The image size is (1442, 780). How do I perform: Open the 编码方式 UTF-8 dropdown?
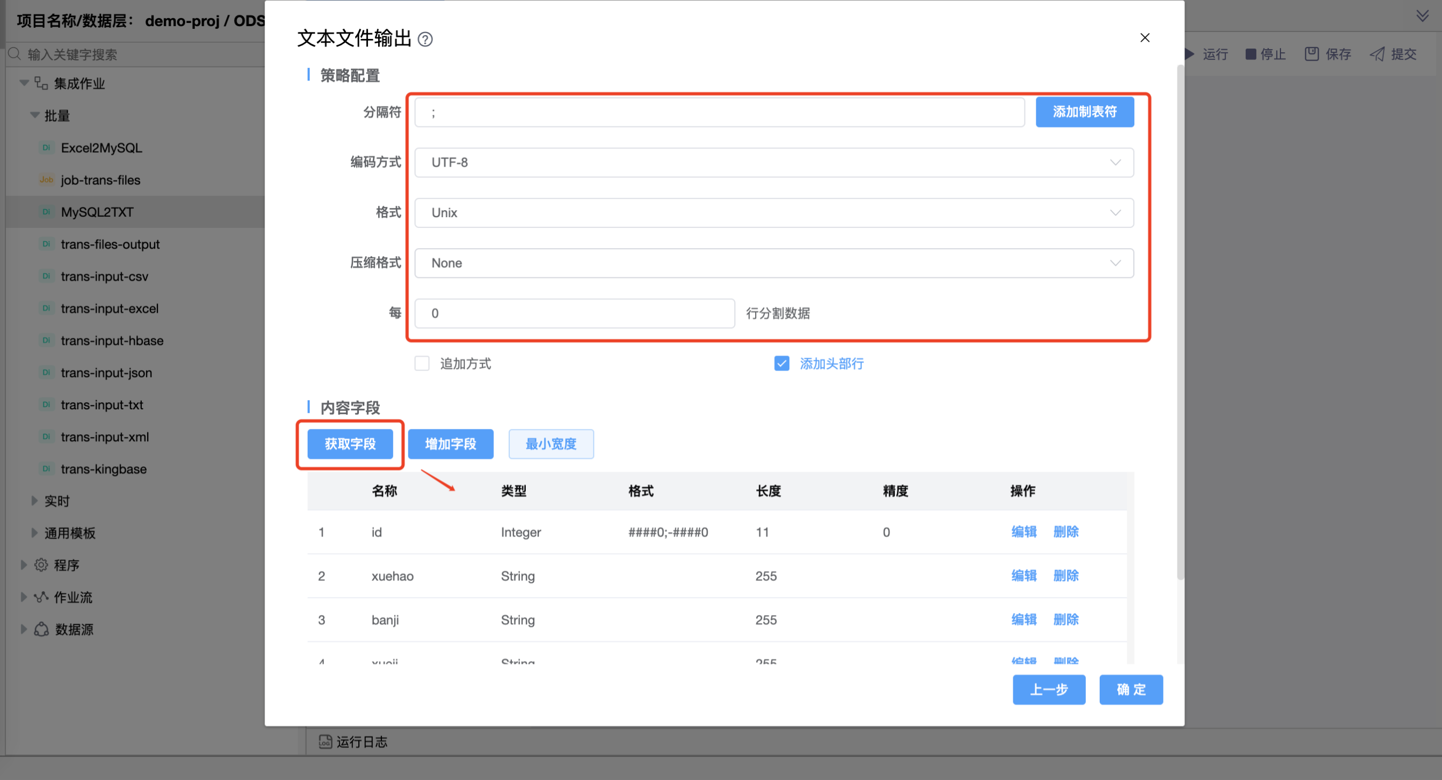774,162
